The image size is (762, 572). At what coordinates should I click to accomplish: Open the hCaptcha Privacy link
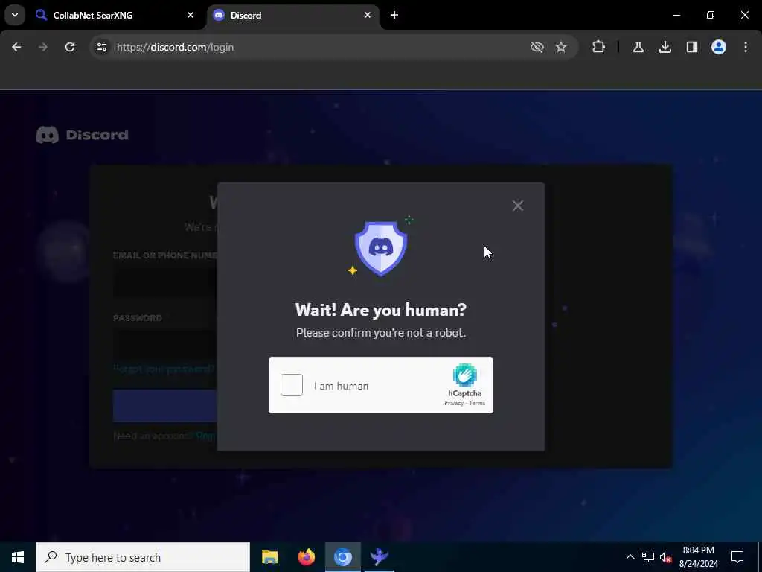pyautogui.click(x=453, y=403)
